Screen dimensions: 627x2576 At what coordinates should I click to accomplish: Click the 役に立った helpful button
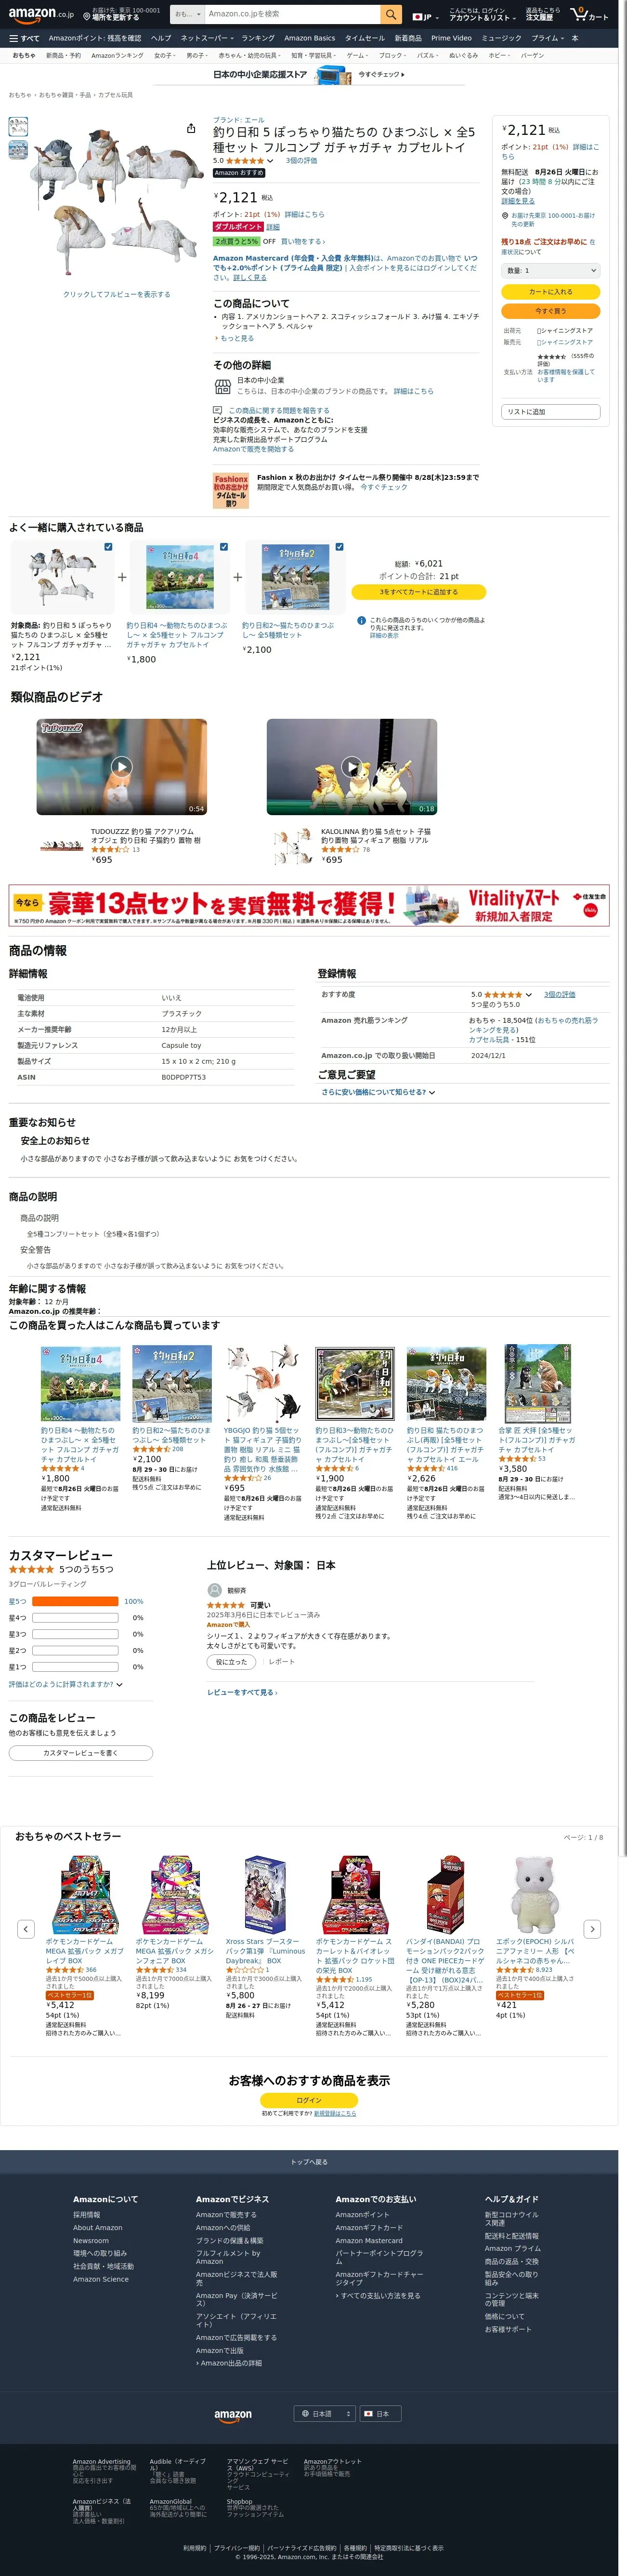(231, 1661)
